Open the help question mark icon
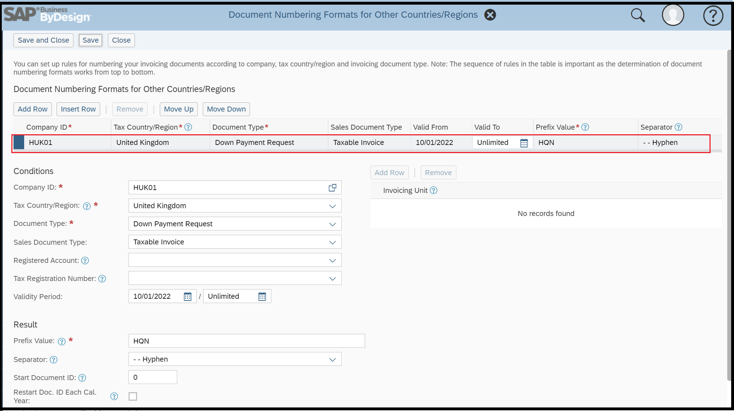 [x=713, y=16]
